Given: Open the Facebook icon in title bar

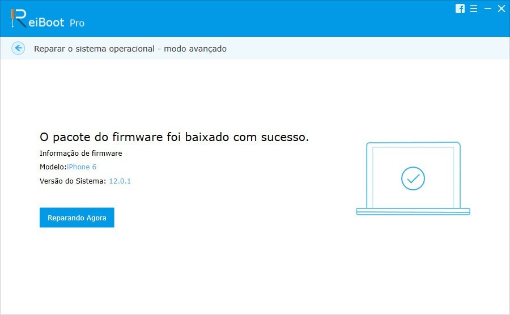Looking at the screenshot, I should click(460, 8).
